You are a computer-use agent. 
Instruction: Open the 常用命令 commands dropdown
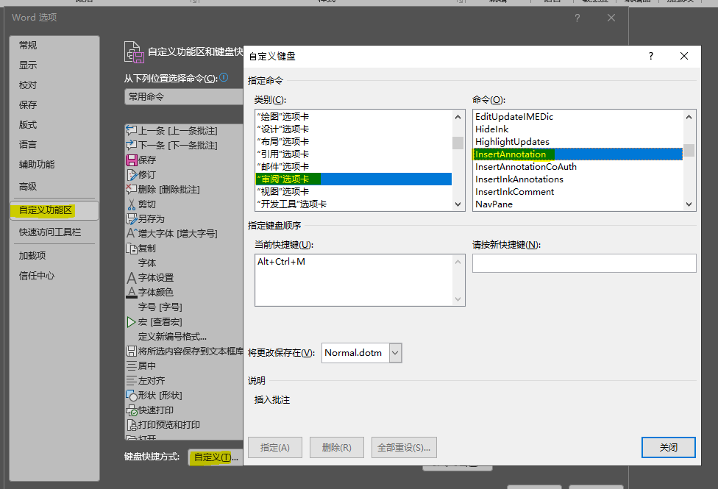coord(184,96)
